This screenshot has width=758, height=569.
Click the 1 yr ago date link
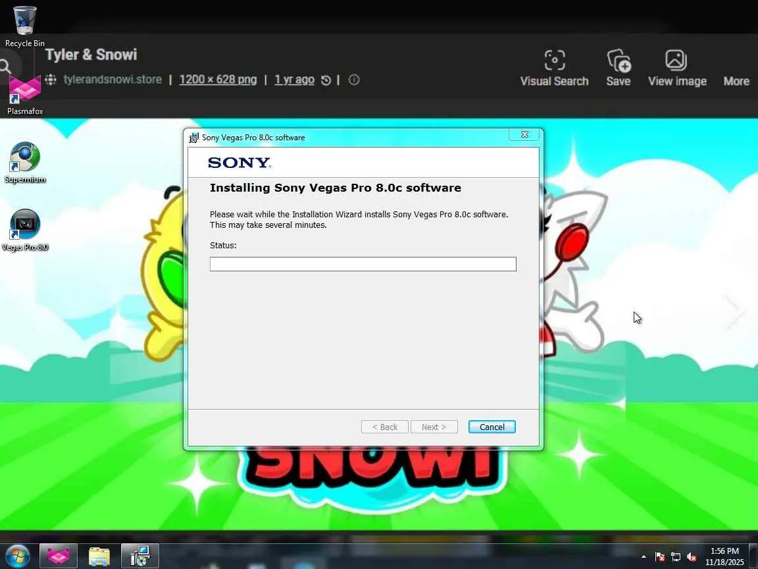coord(294,79)
